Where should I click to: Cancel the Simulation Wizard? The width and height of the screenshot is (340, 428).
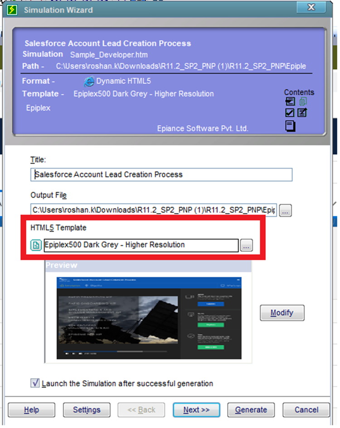[x=306, y=410]
